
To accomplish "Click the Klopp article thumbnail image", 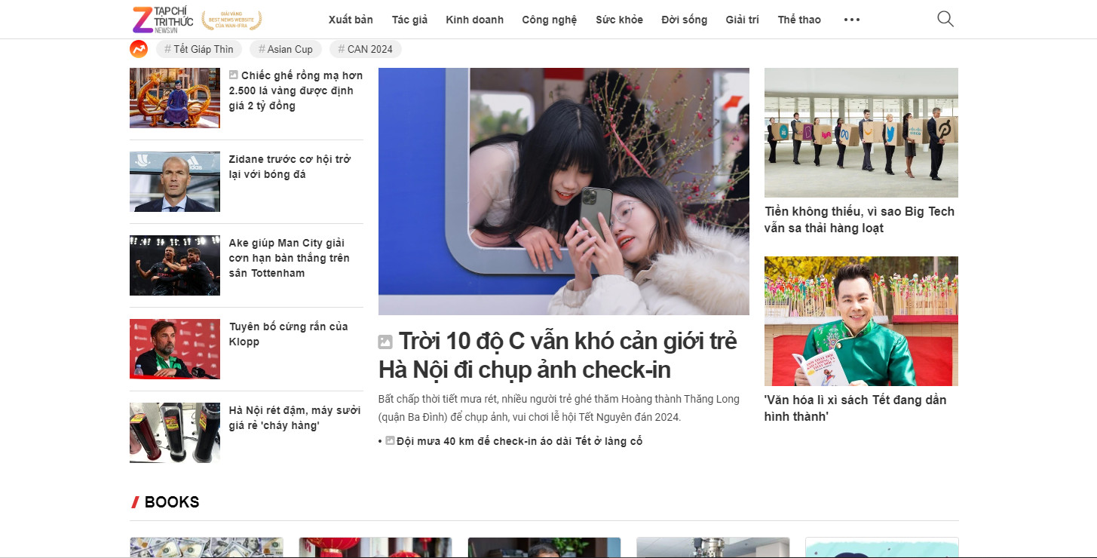I will pyautogui.click(x=174, y=349).
